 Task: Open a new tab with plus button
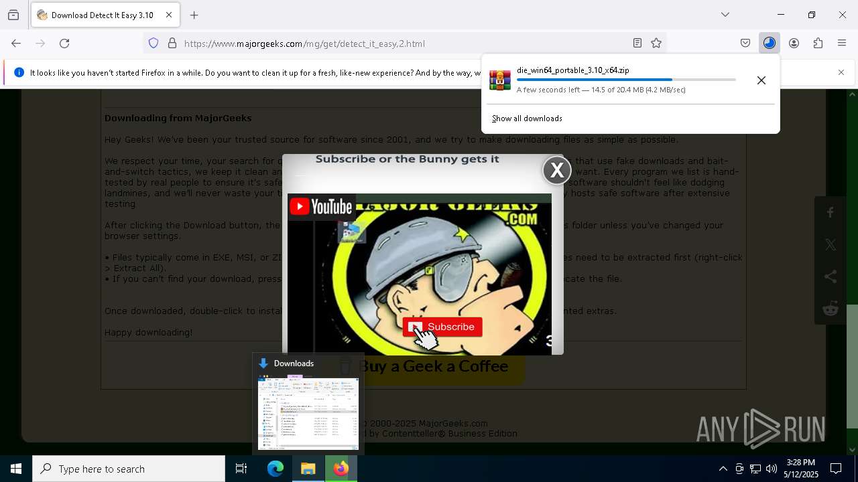194,15
